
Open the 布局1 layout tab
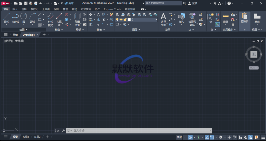click(26, 137)
